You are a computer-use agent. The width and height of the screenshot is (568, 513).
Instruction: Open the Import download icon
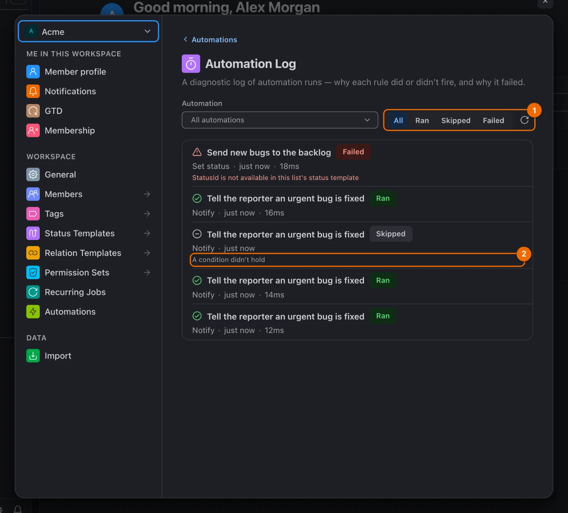coord(33,355)
